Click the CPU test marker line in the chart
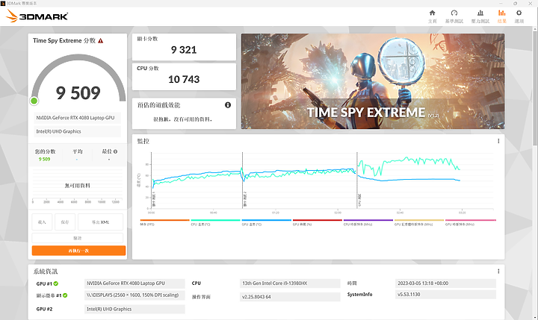The image size is (538, 320). 357,181
